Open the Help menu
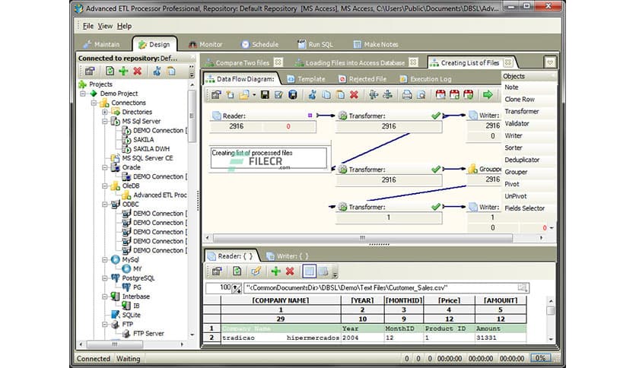The height and width of the screenshot is (368, 636). [x=124, y=26]
